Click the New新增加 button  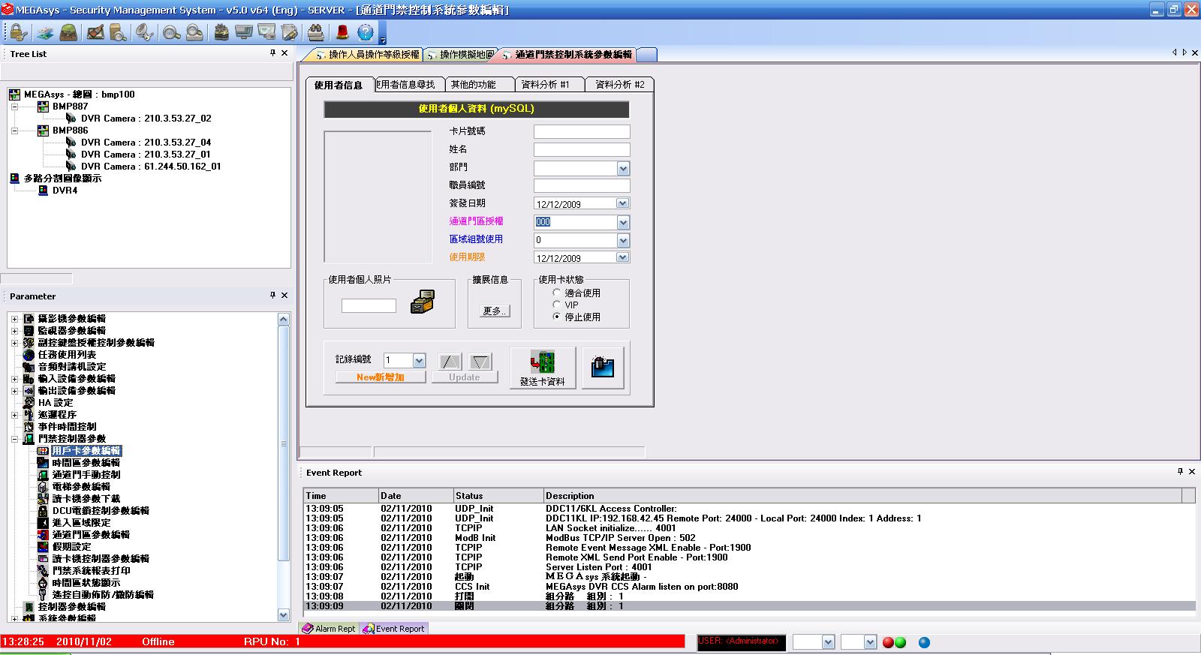(380, 377)
